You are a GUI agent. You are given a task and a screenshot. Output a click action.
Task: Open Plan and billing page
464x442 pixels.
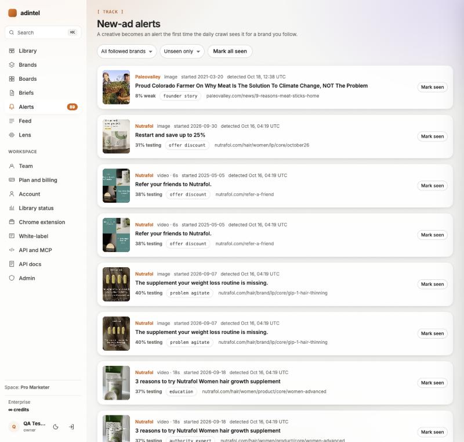click(x=43, y=180)
